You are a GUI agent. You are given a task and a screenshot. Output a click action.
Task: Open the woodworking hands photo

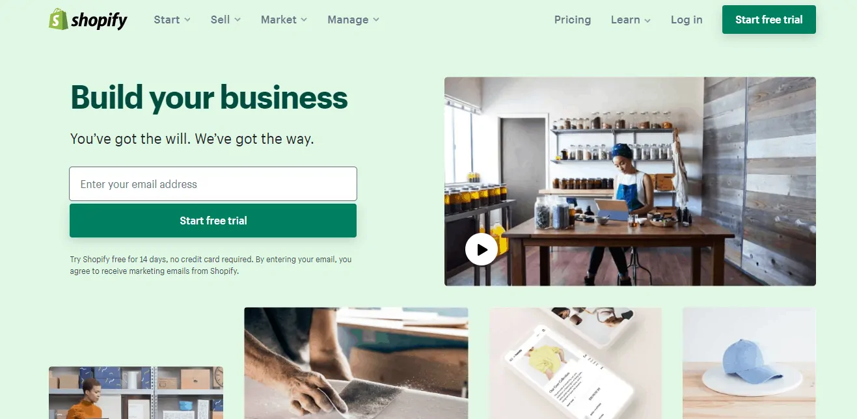click(x=356, y=363)
